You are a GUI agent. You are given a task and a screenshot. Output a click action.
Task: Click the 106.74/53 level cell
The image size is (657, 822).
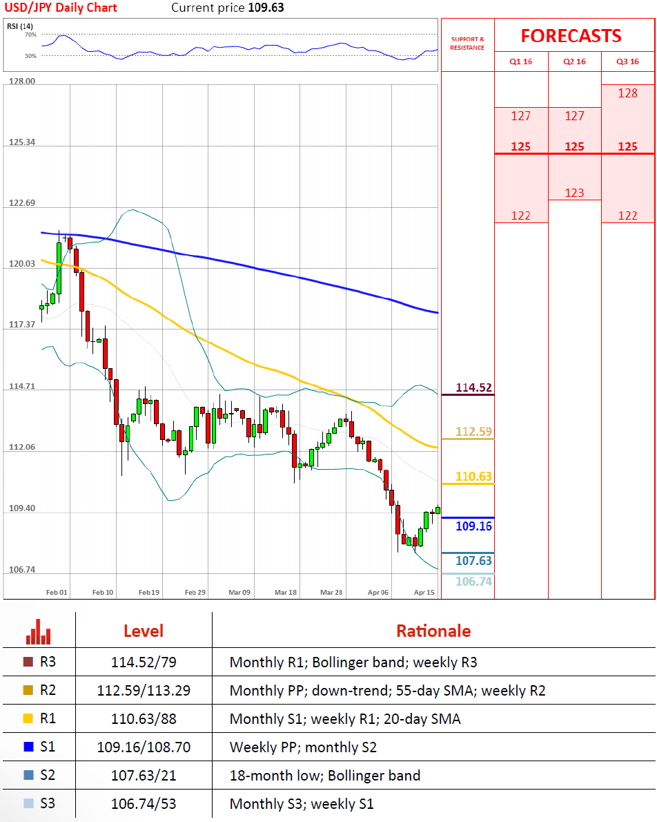144,803
